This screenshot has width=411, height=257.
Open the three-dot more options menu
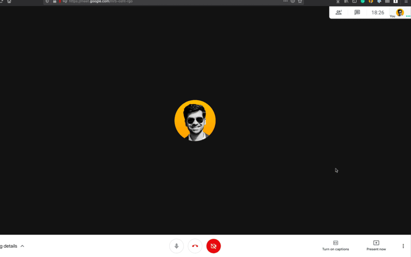click(403, 246)
